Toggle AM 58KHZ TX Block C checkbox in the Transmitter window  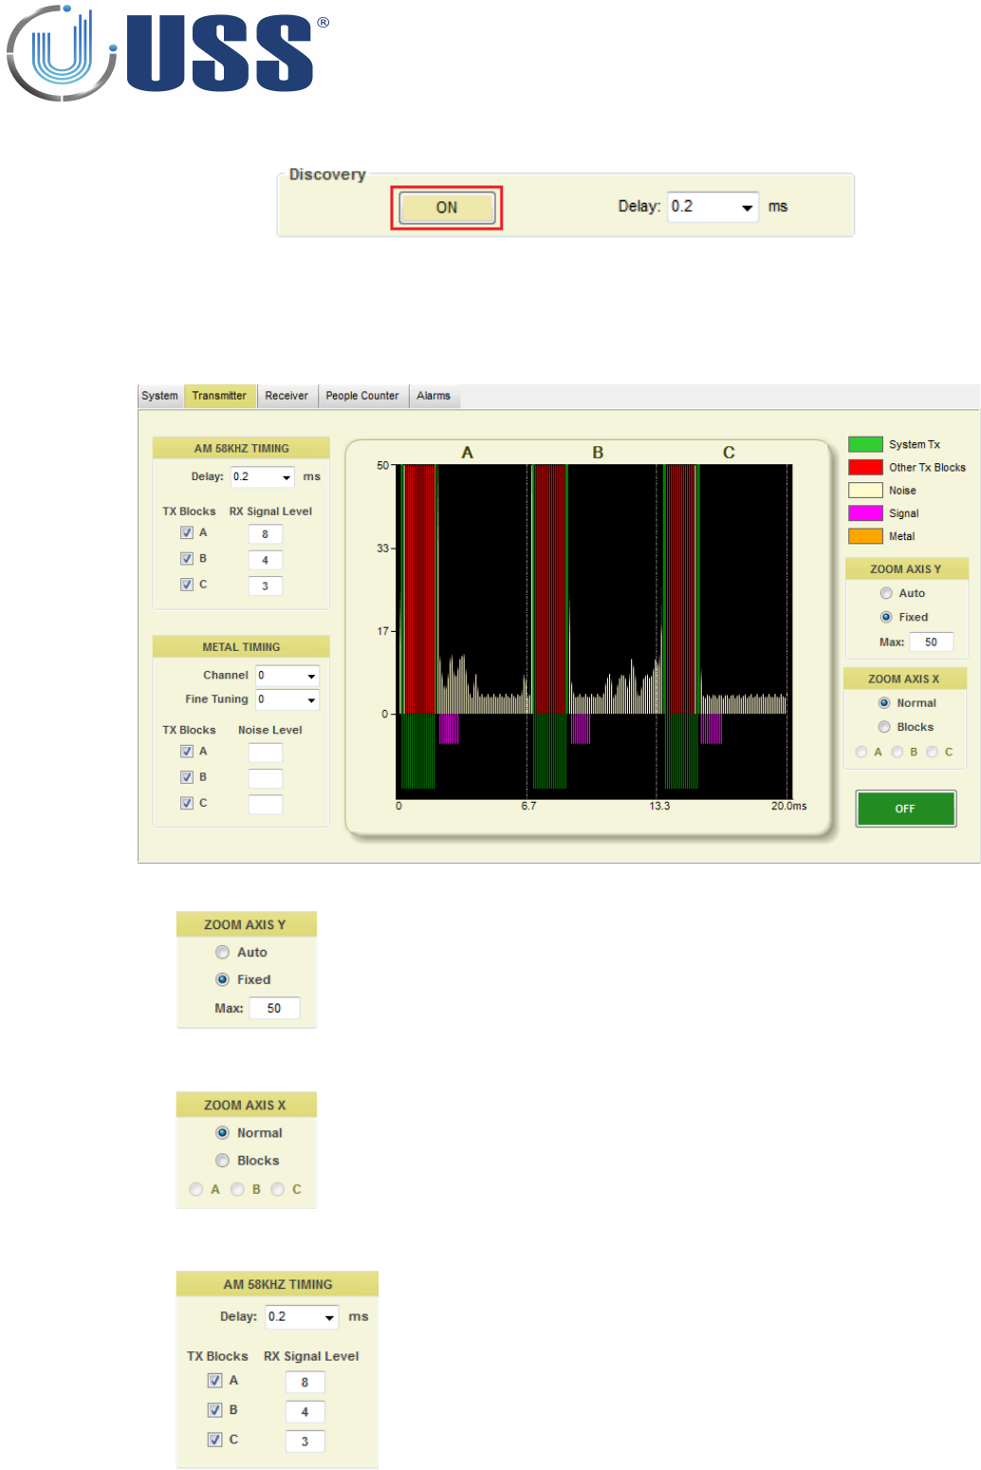click(x=187, y=585)
